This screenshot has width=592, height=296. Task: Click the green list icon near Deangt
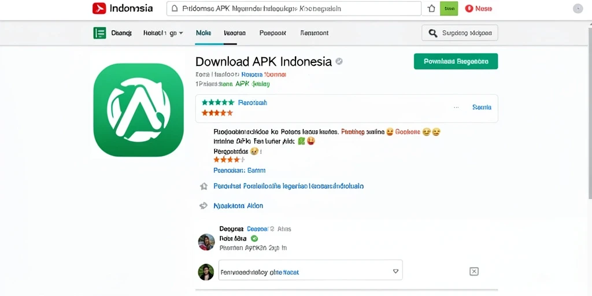click(x=99, y=33)
